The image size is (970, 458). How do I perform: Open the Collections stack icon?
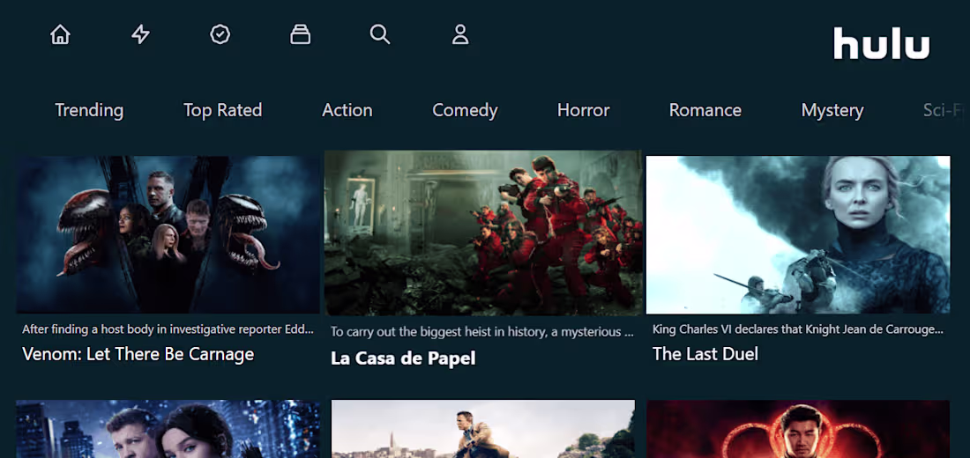300,34
